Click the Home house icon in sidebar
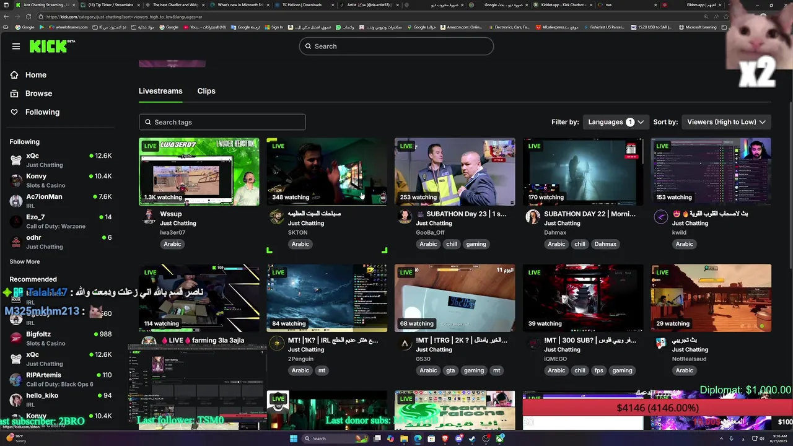This screenshot has height=446, width=793. point(14,75)
